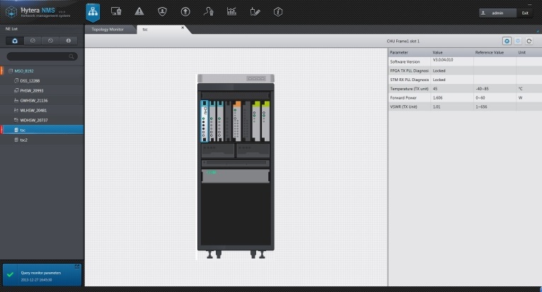Open the device management monitor-and-radio icon
Image resolution: width=542 pixels, height=292 pixels.
point(116,12)
